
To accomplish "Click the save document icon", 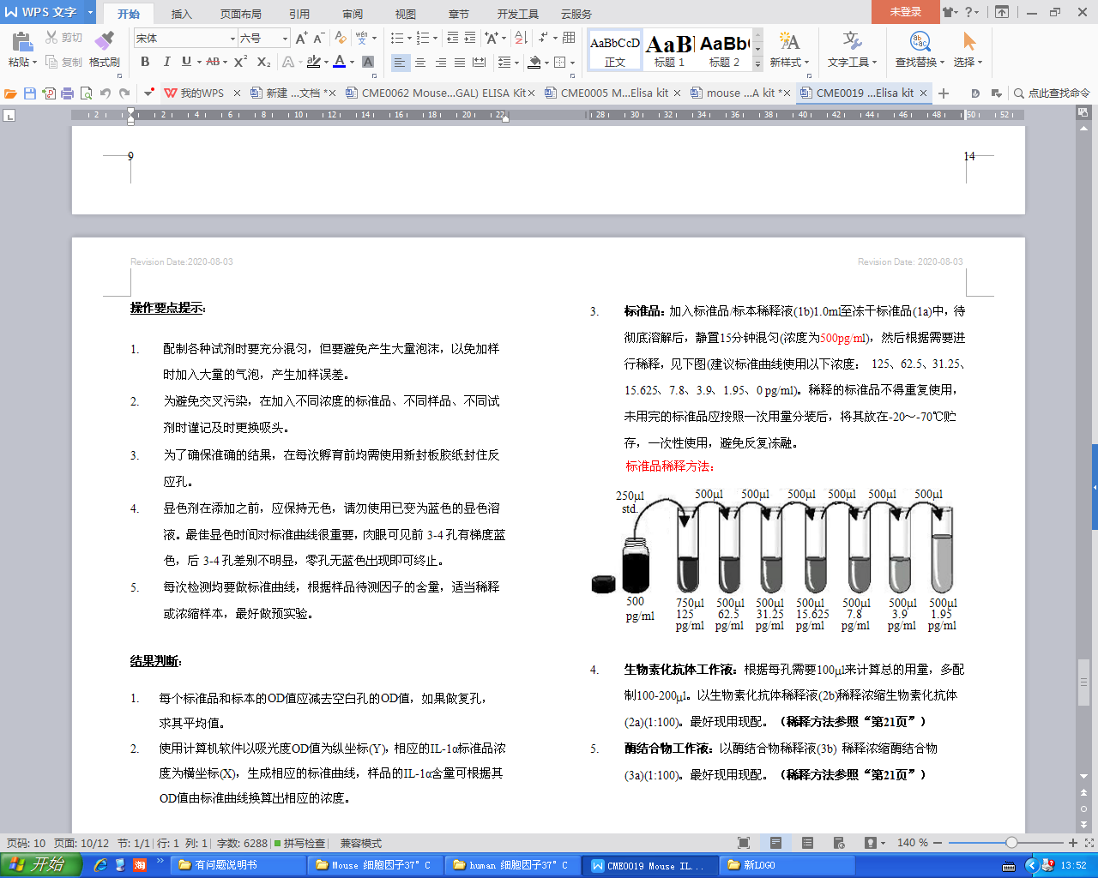I will [x=30, y=93].
